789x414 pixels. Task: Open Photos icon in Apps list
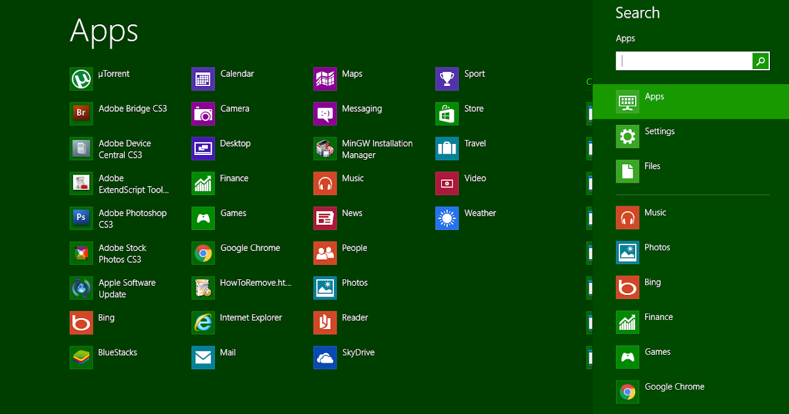click(325, 288)
